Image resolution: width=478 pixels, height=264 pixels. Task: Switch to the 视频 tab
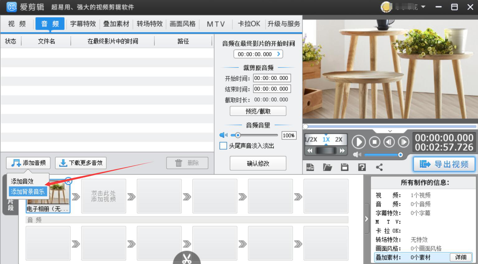click(17, 24)
